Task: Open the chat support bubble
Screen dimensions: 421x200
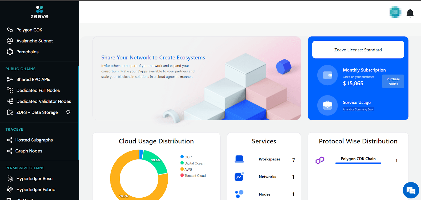Action: (x=411, y=190)
